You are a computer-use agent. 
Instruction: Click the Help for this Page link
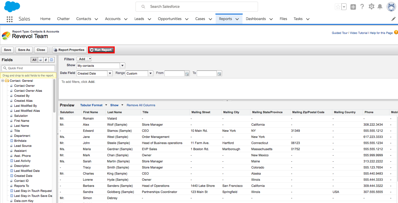pyautogui.click(x=381, y=33)
